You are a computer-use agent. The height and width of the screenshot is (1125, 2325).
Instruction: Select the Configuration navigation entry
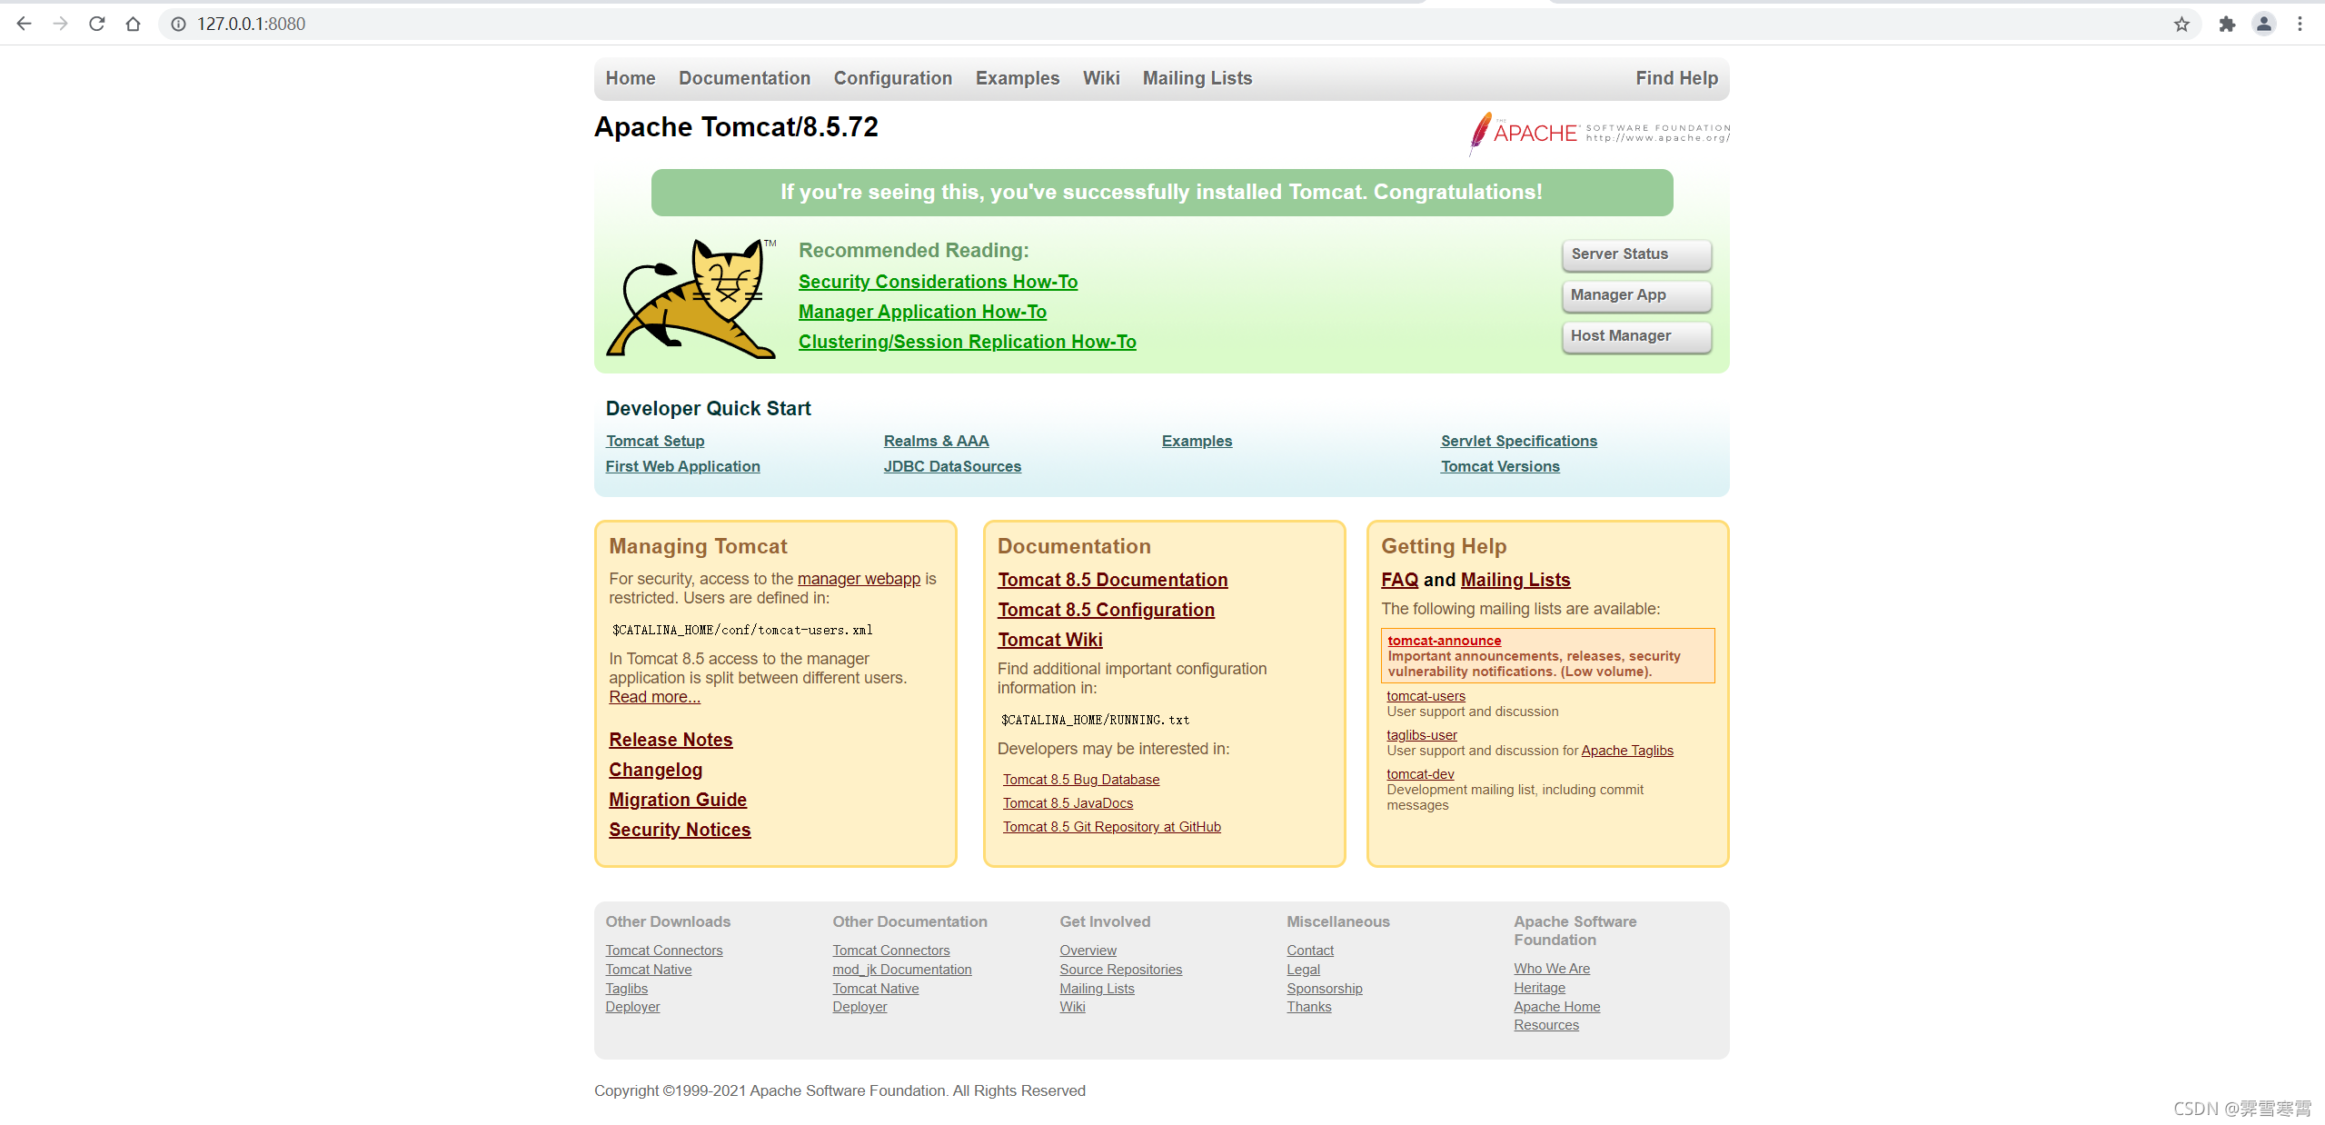892,78
